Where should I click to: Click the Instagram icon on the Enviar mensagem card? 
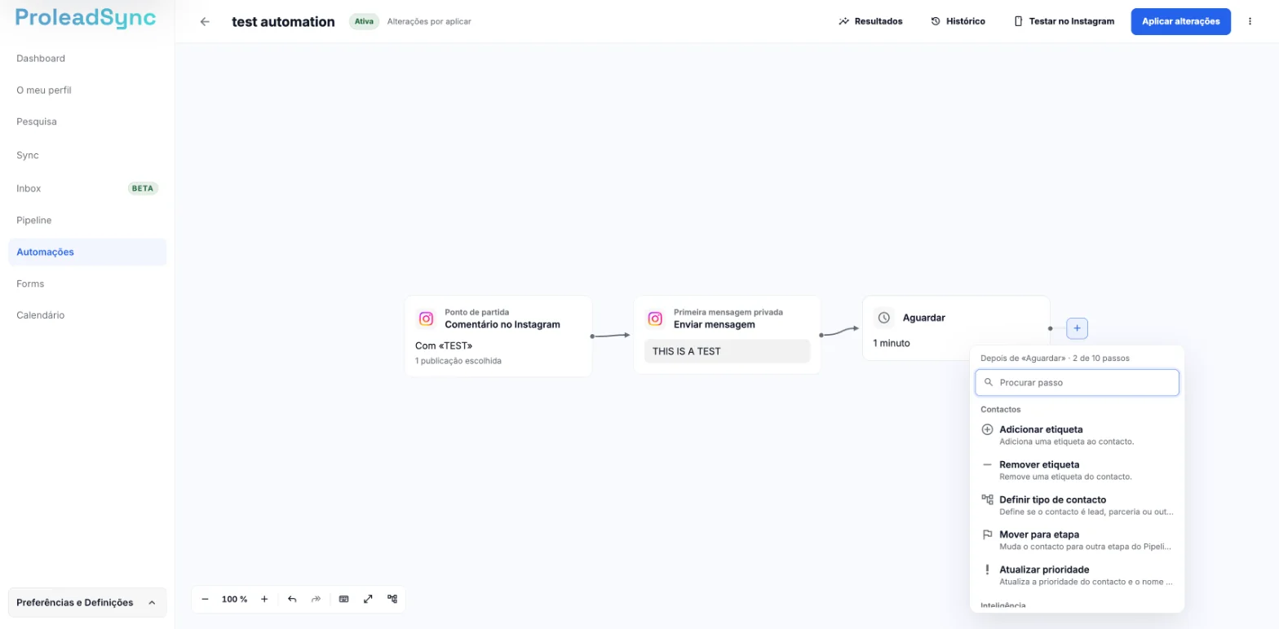(x=654, y=319)
